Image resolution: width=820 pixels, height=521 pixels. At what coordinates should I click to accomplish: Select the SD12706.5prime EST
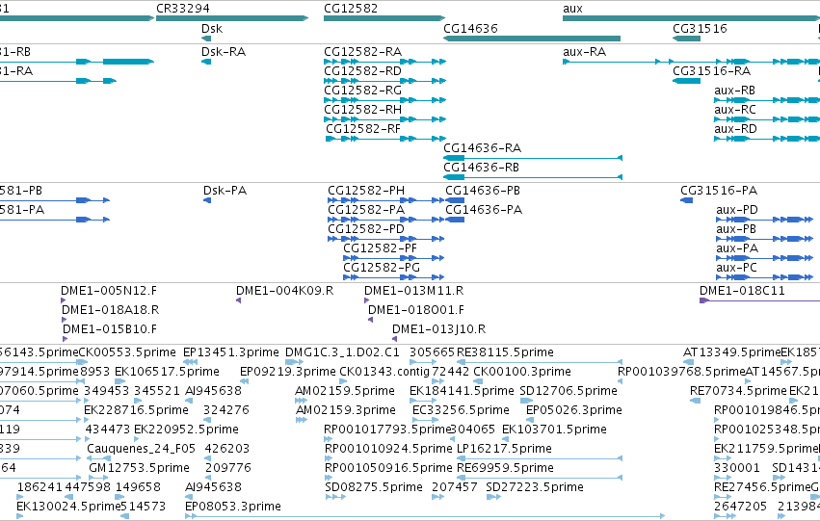pos(526,401)
